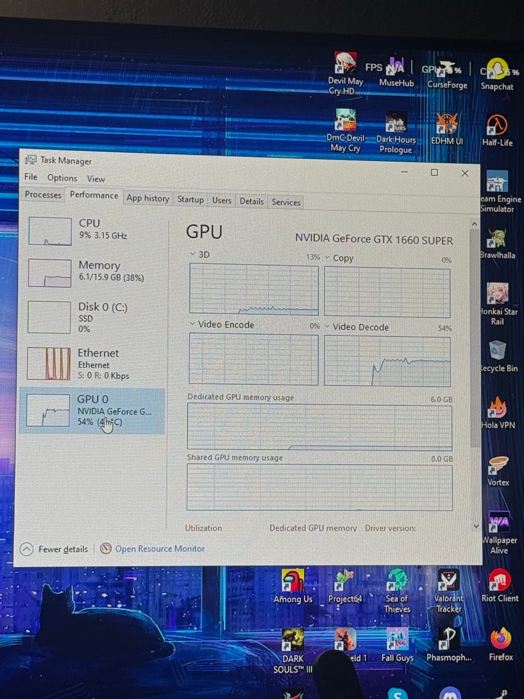The height and width of the screenshot is (699, 524).
Task: Click Open Resource Monitor link
Action: pos(159,549)
